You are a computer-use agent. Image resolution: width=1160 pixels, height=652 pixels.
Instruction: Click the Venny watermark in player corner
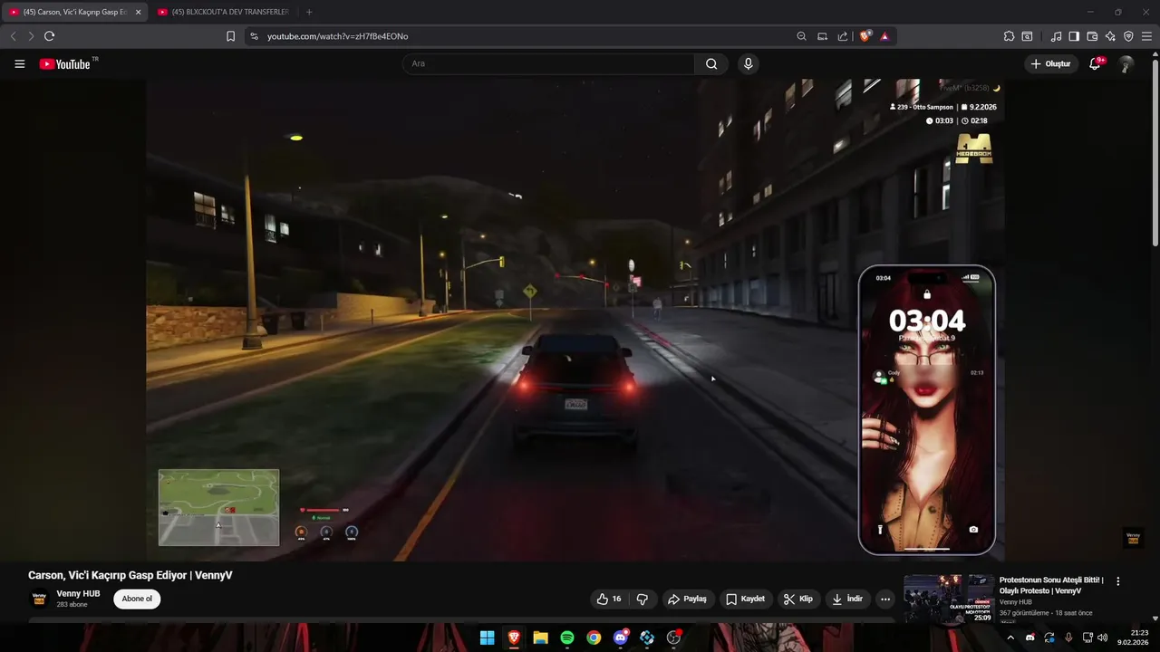[x=1133, y=538]
